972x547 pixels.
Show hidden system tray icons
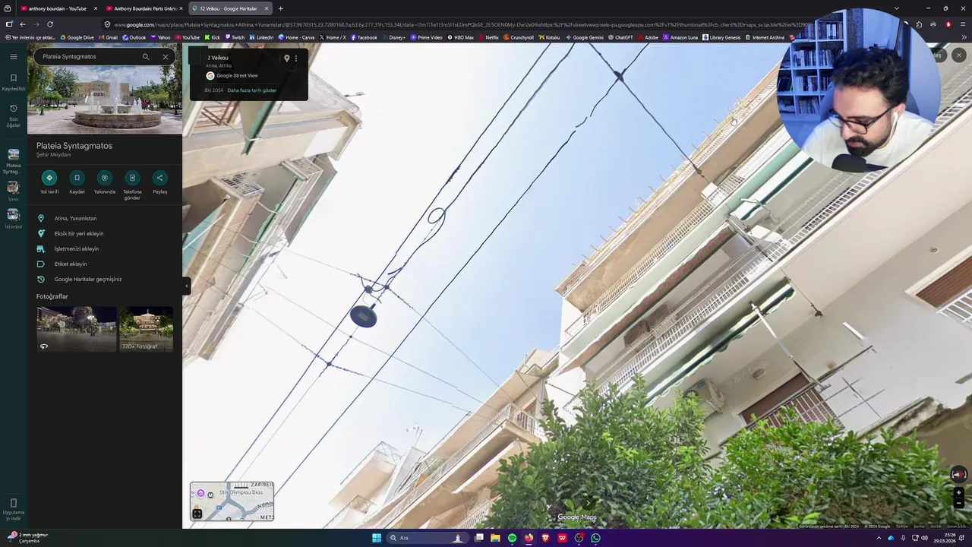(879, 538)
